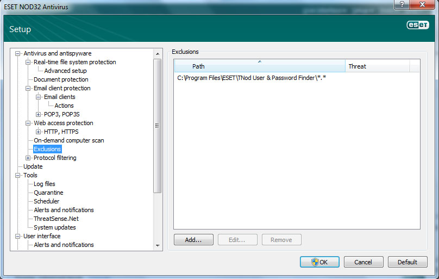The image size is (439, 279).
Task: Expand the Protocol filtering node
Action: tap(28, 158)
